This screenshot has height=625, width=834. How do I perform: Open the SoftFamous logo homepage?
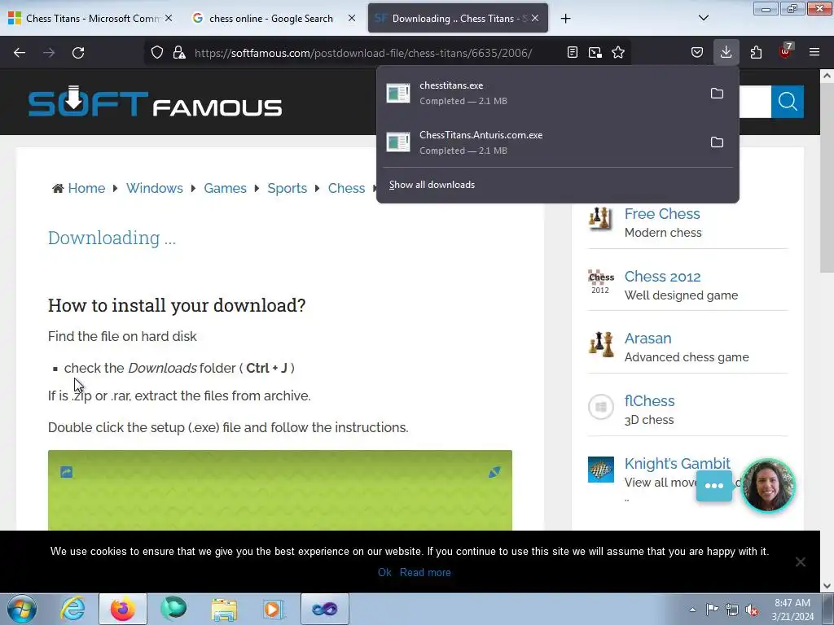coord(155,102)
